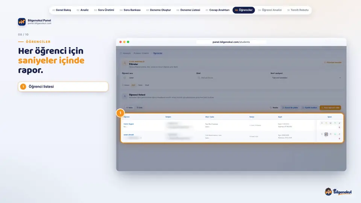
Task: Switch to the Grid view toggle
Action: [139, 108]
